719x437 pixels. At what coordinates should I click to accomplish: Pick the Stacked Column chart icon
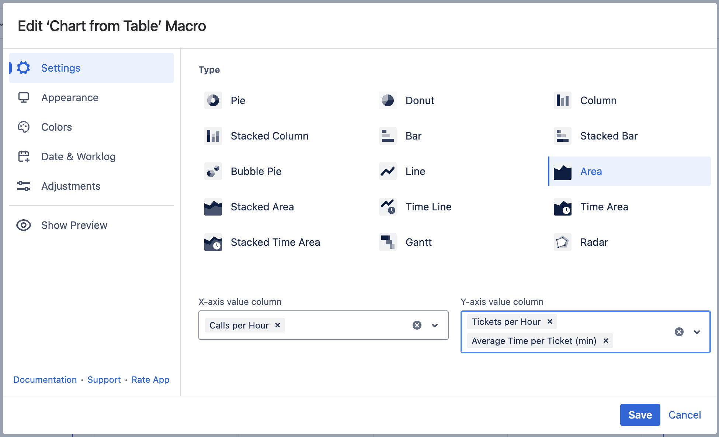[213, 136]
